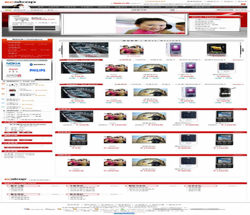Open the lowest dropdown in the left sidebar

24,146
